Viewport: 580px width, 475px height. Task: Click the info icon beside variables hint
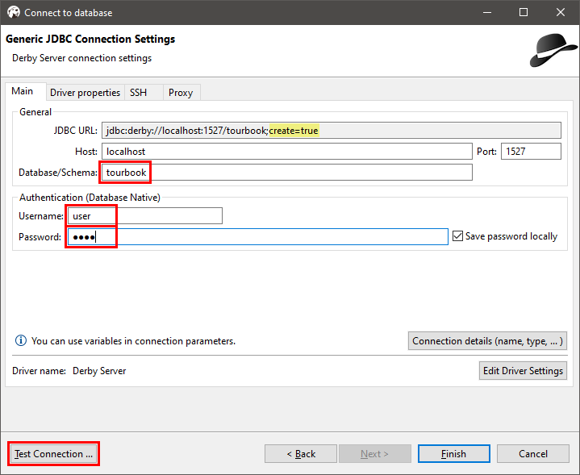pyautogui.click(x=21, y=340)
